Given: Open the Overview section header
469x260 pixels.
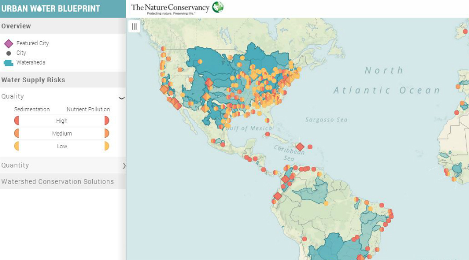Looking at the screenshot, I should tap(16, 26).
